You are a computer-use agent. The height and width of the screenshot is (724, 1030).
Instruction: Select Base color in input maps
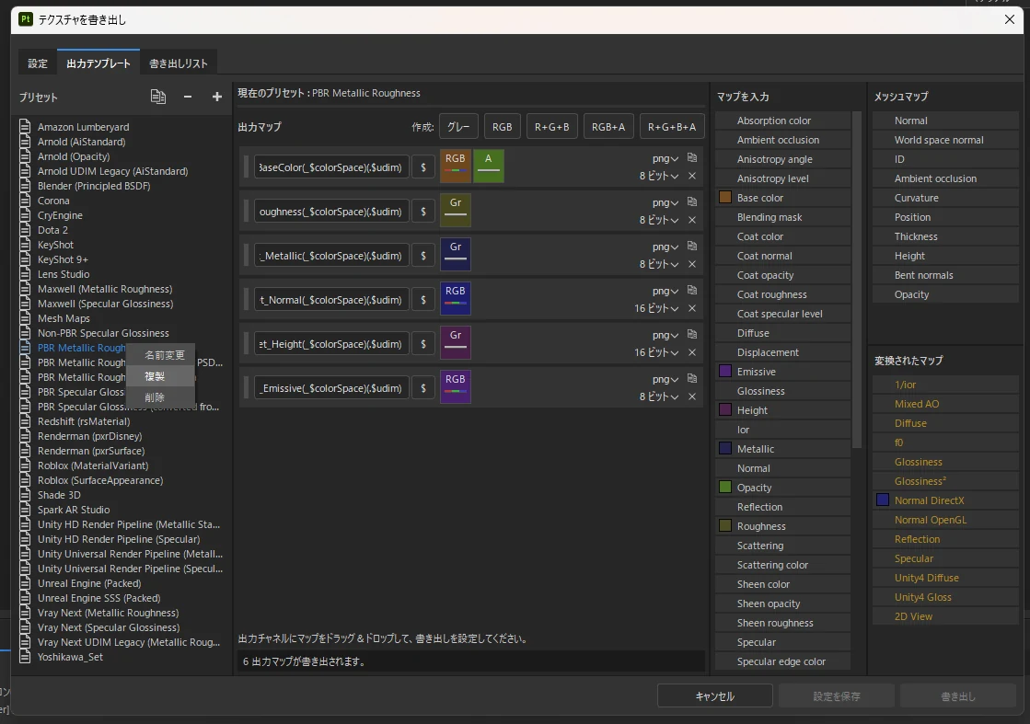[783, 198]
